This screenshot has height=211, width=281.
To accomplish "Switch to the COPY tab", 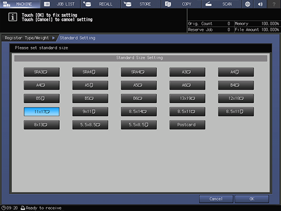I will coord(181,4).
